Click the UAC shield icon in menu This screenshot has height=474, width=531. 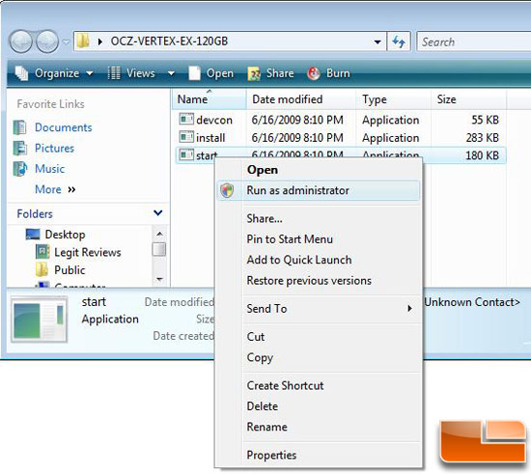point(227,190)
